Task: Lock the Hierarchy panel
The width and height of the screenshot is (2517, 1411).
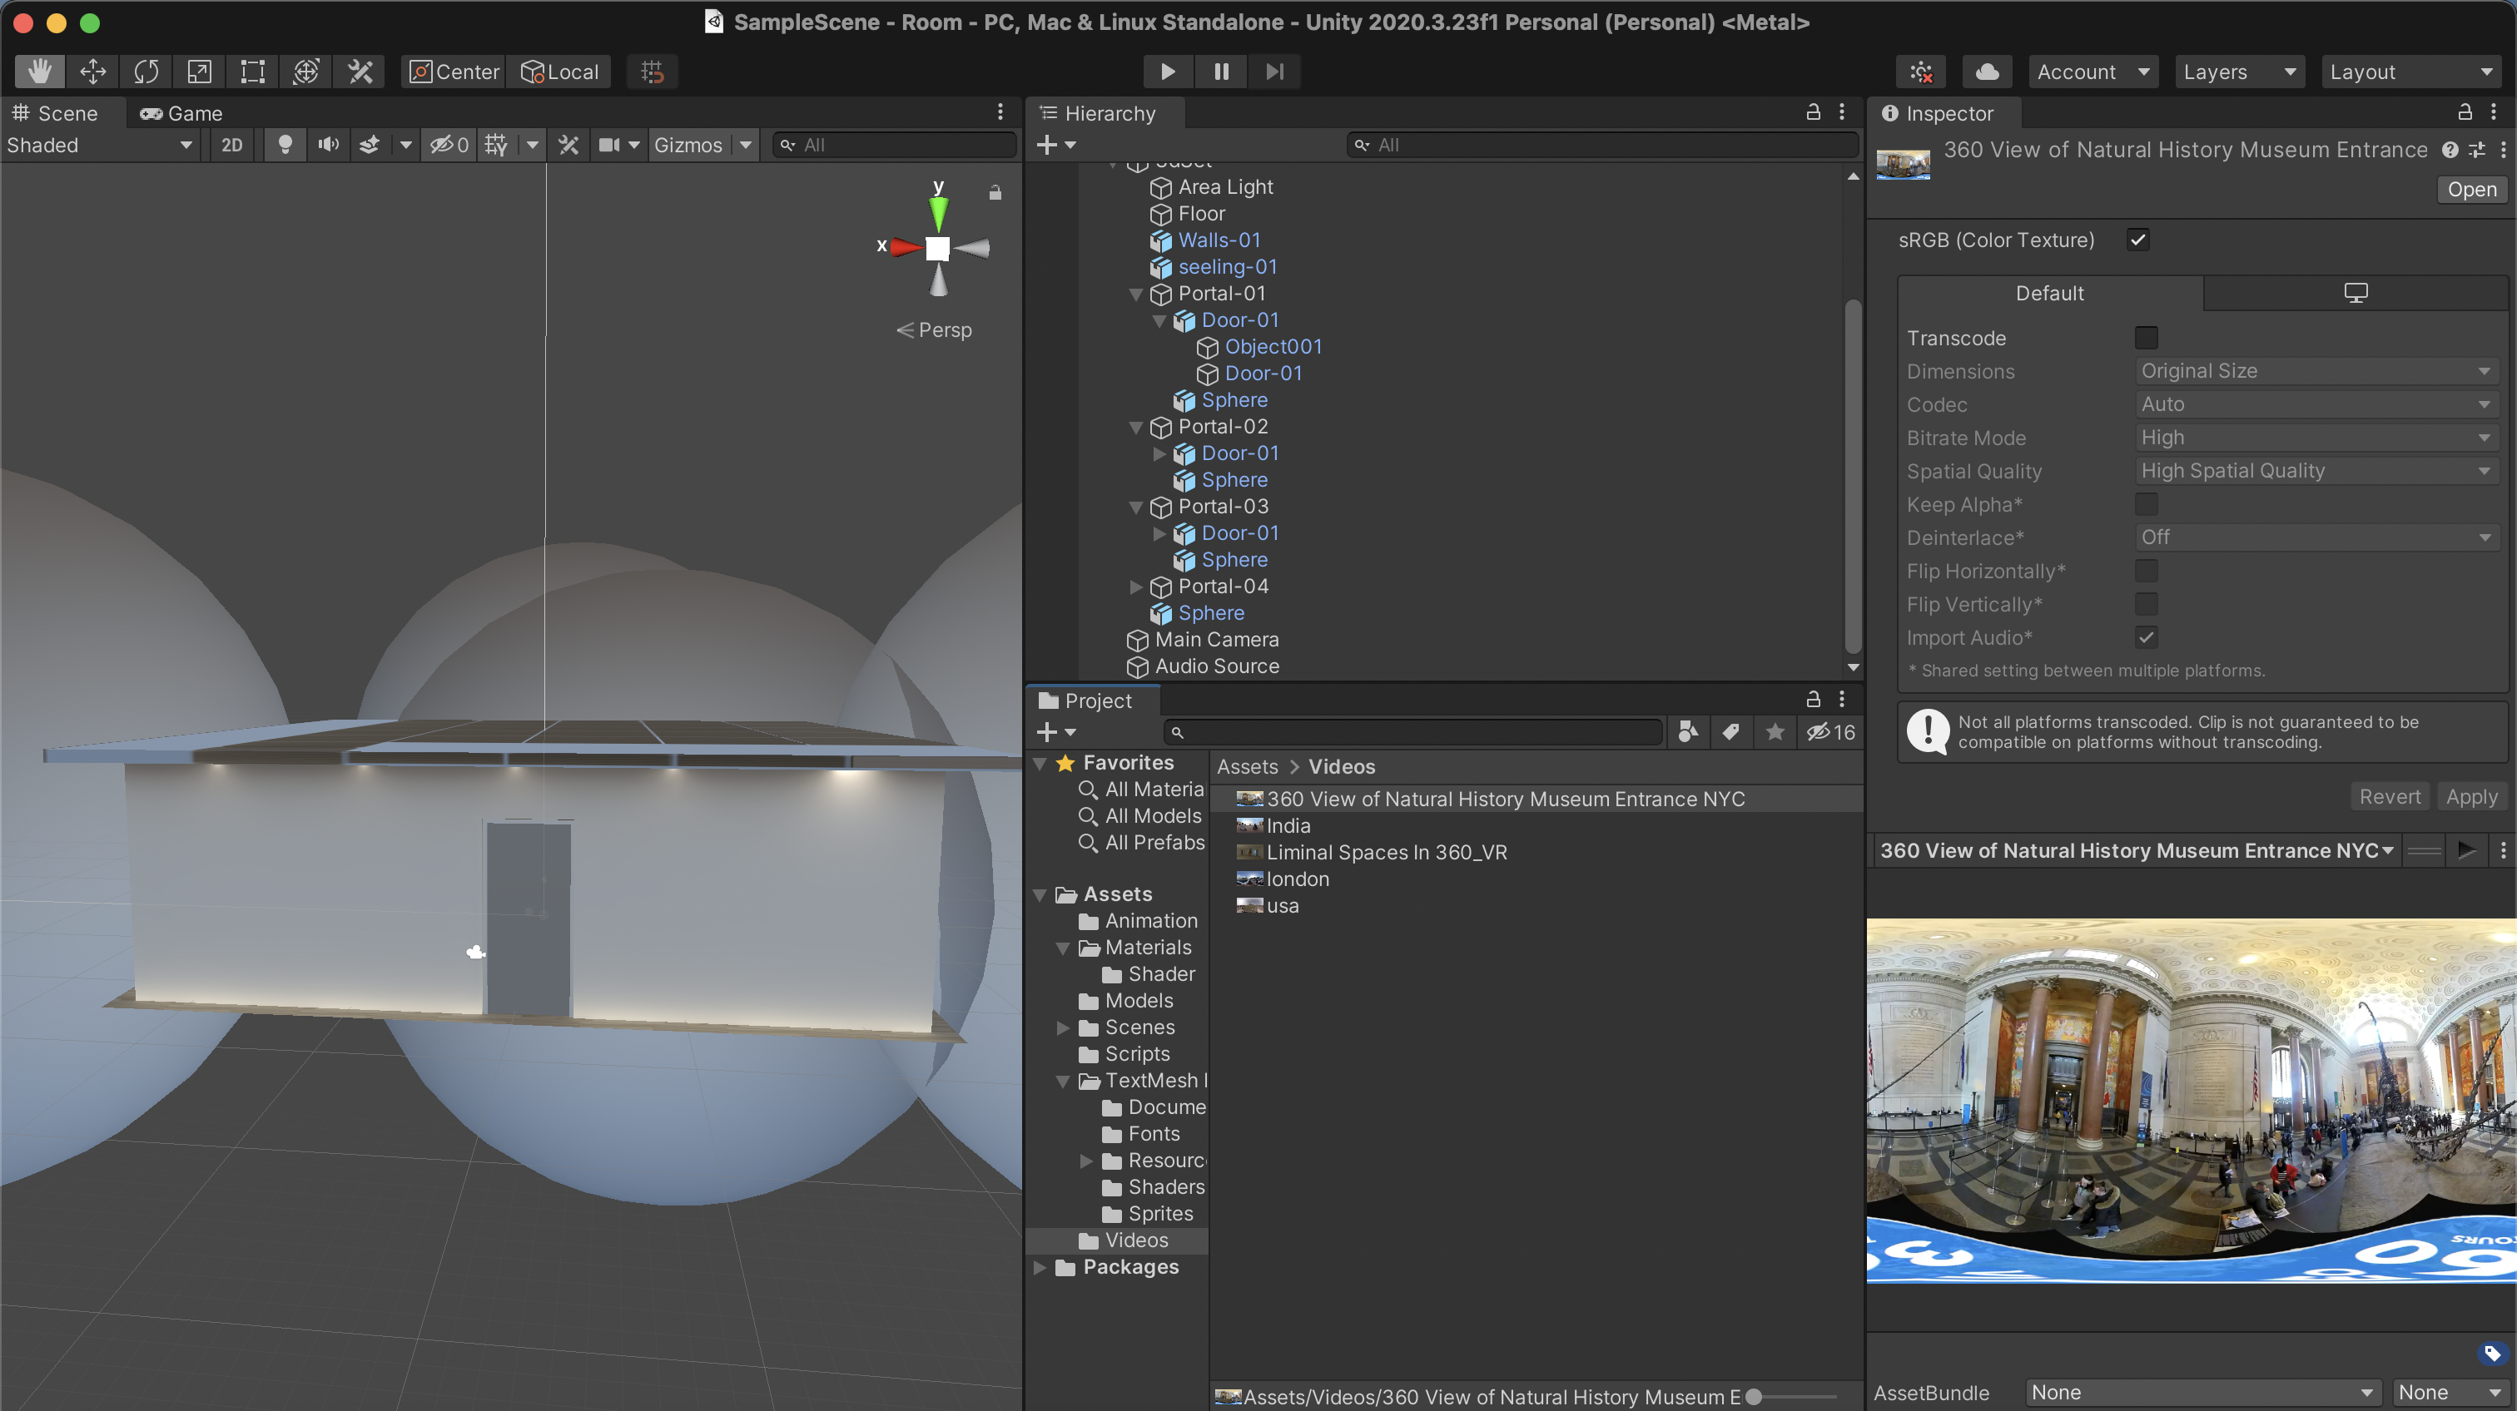Action: 1813,112
